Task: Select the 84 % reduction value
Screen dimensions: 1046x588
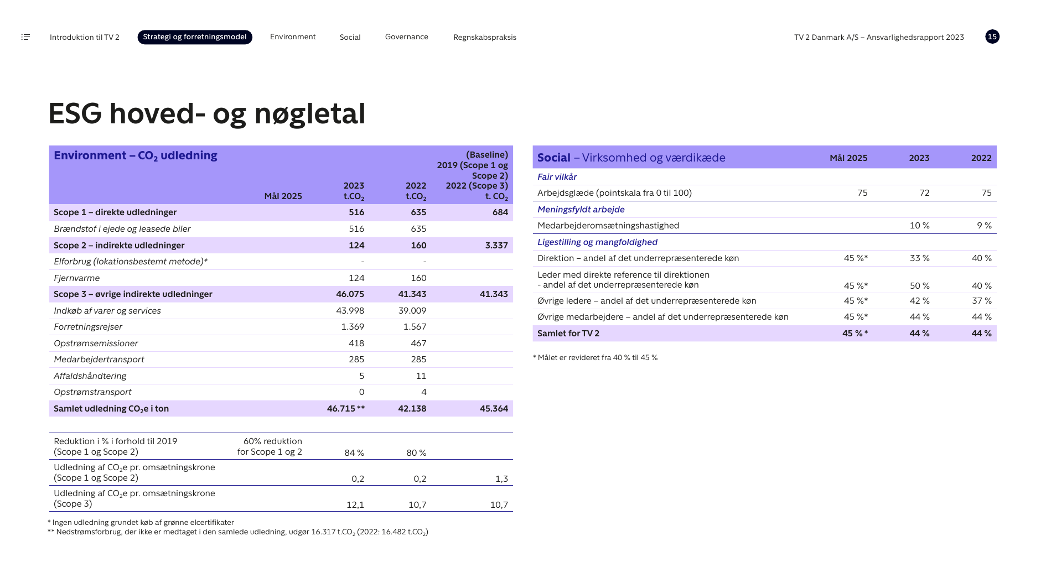Action: [354, 453]
